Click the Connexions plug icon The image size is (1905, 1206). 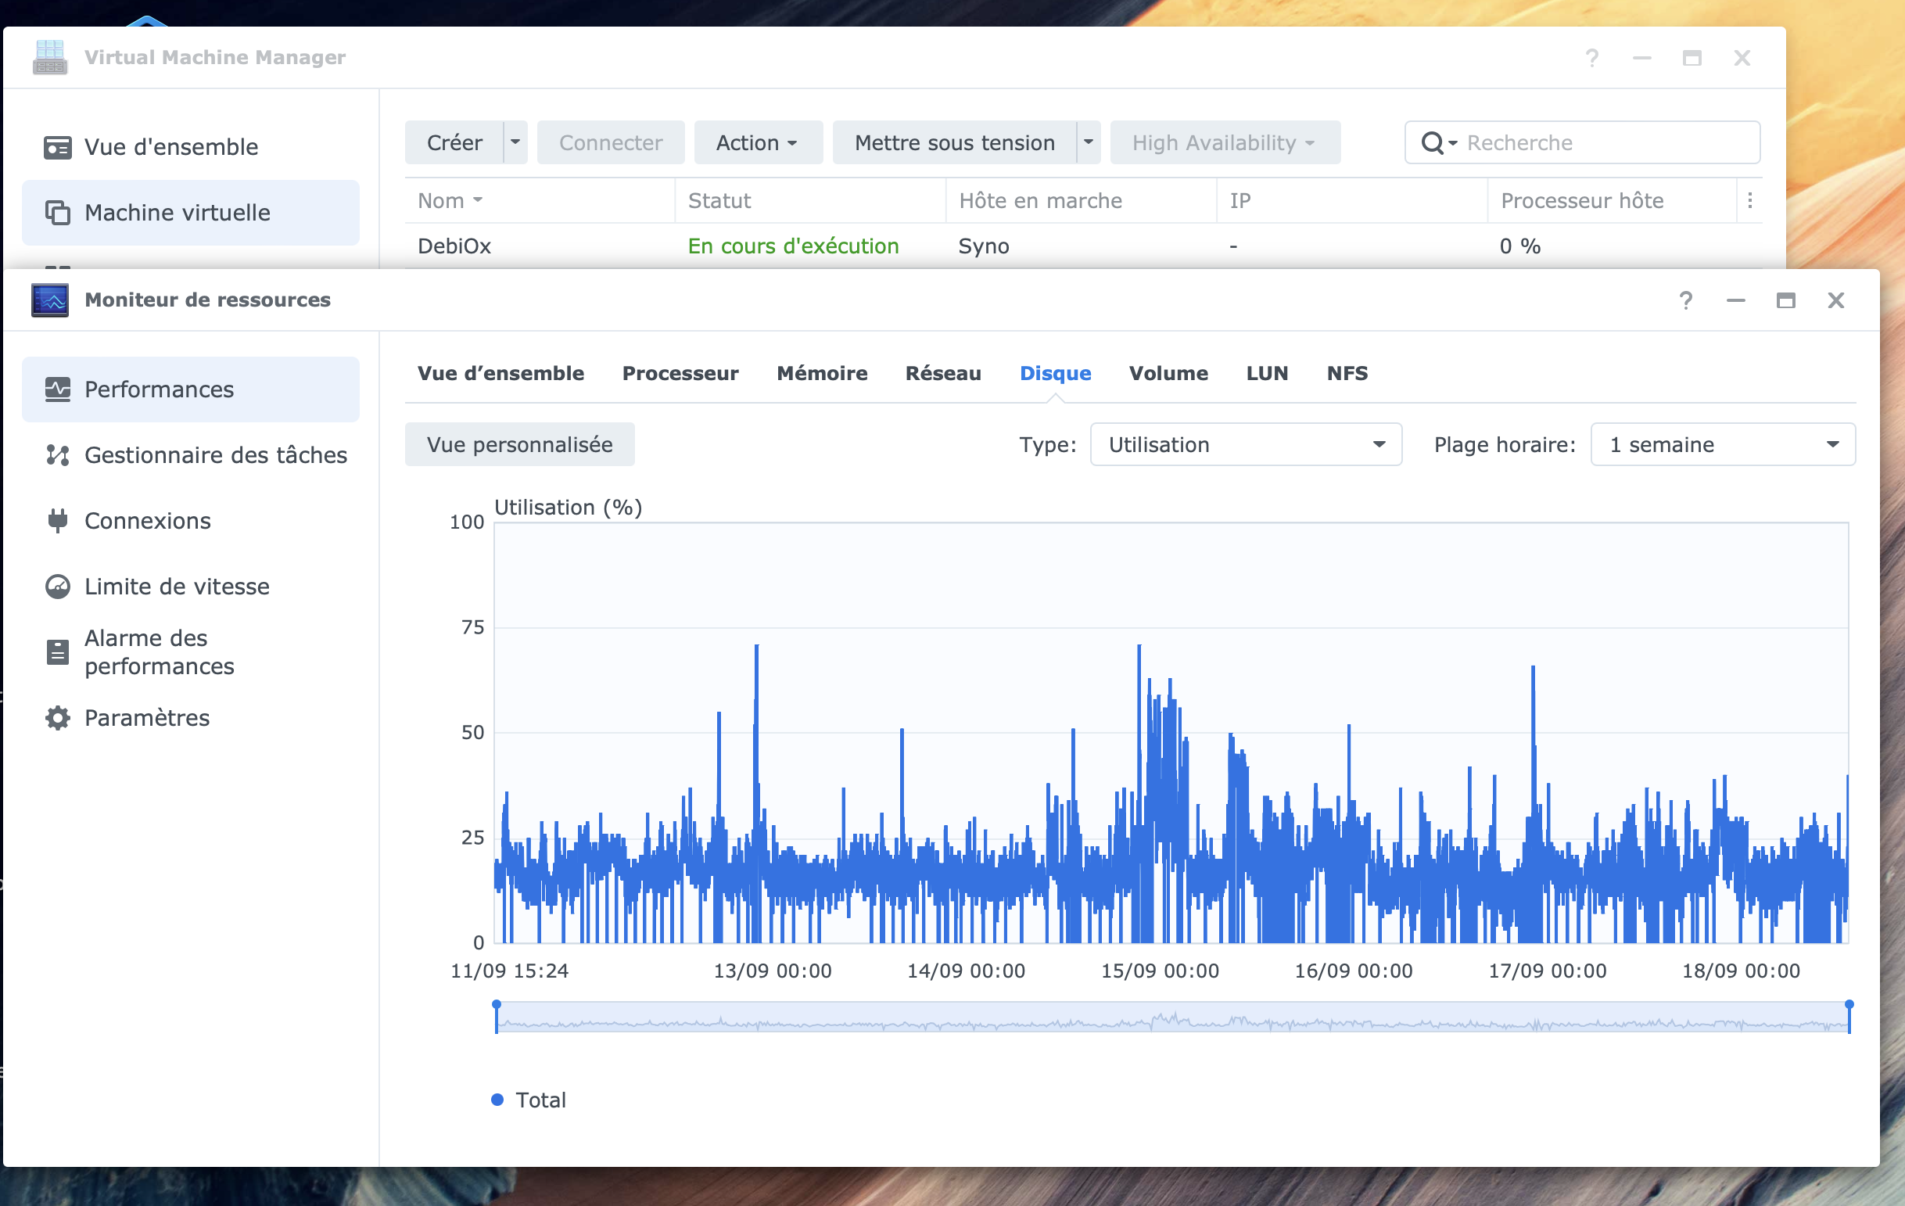click(x=58, y=521)
